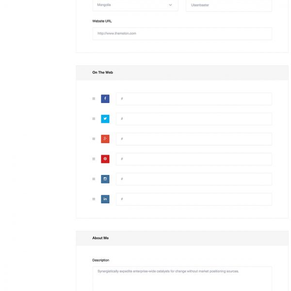
Task: Click the 'Description' label
Action: 101,260
